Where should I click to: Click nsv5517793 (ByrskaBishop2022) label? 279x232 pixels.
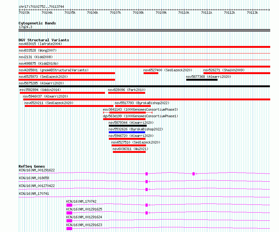(142, 103)
